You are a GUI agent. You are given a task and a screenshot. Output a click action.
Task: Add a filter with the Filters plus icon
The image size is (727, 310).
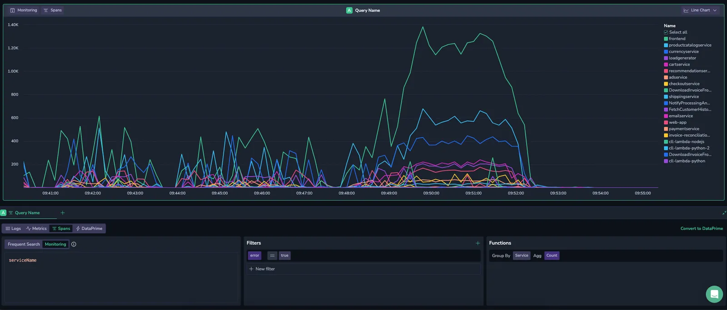point(478,243)
